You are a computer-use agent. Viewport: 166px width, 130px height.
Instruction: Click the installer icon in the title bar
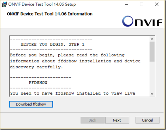[x=4, y=5]
